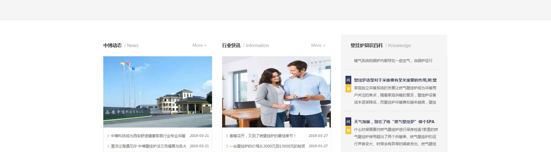Viewport: 551px width, 152px height.
Task: Click the 问 icon beside 天气渐暖 question
Action: point(348,122)
